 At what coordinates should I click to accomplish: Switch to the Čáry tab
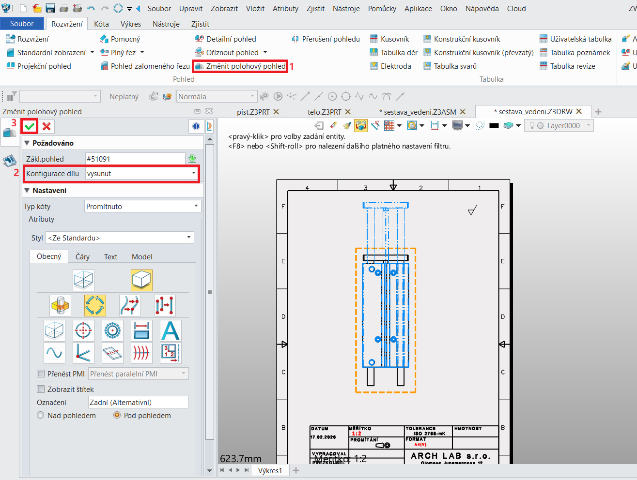pyautogui.click(x=82, y=256)
